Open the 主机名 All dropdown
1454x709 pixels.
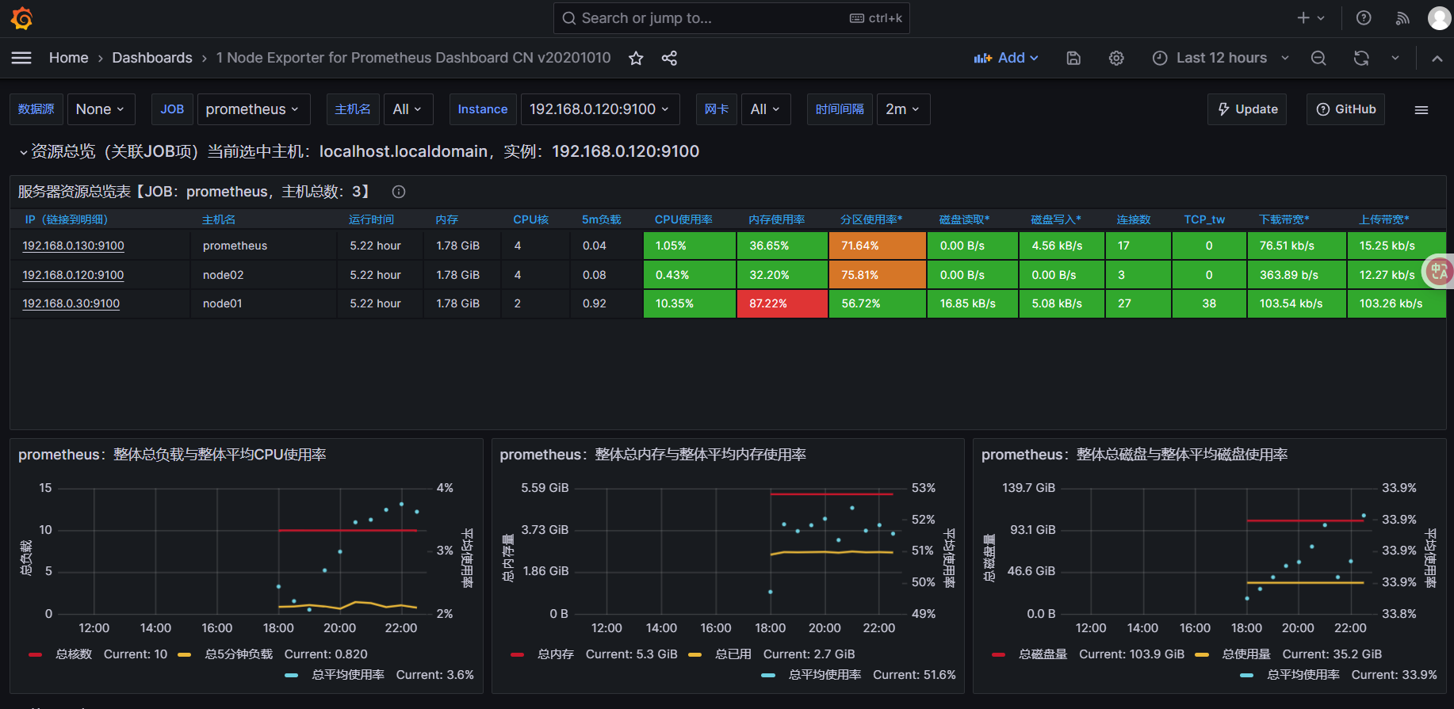click(408, 109)
